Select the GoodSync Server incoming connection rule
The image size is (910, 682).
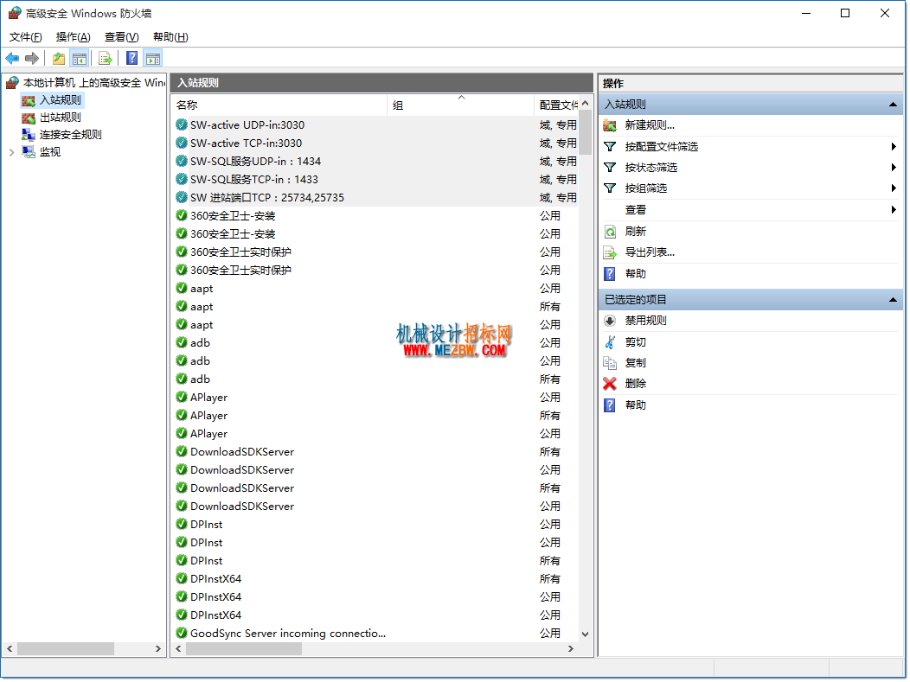point(375,634)
